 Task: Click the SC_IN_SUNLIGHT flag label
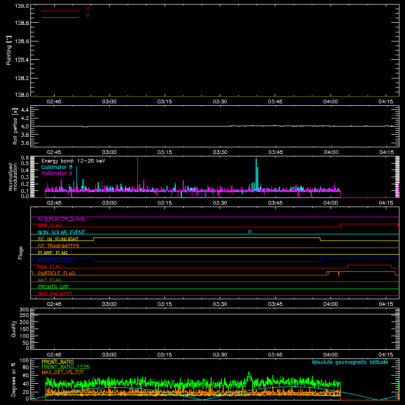point(58,239)
